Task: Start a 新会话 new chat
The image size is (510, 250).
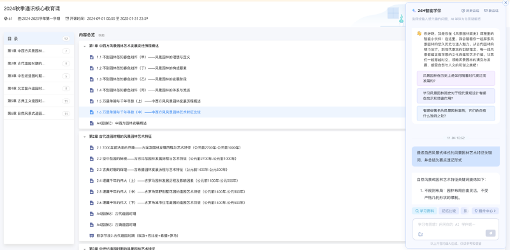Action: 491,11
